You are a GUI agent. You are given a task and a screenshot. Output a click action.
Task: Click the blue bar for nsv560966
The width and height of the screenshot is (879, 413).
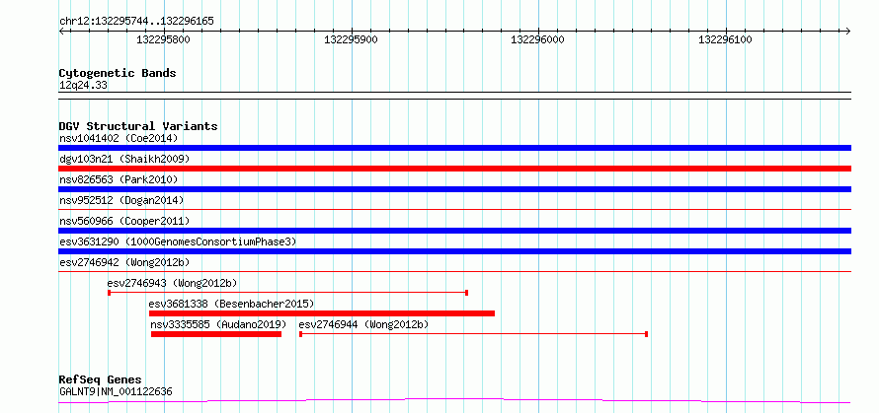point(454,231)
